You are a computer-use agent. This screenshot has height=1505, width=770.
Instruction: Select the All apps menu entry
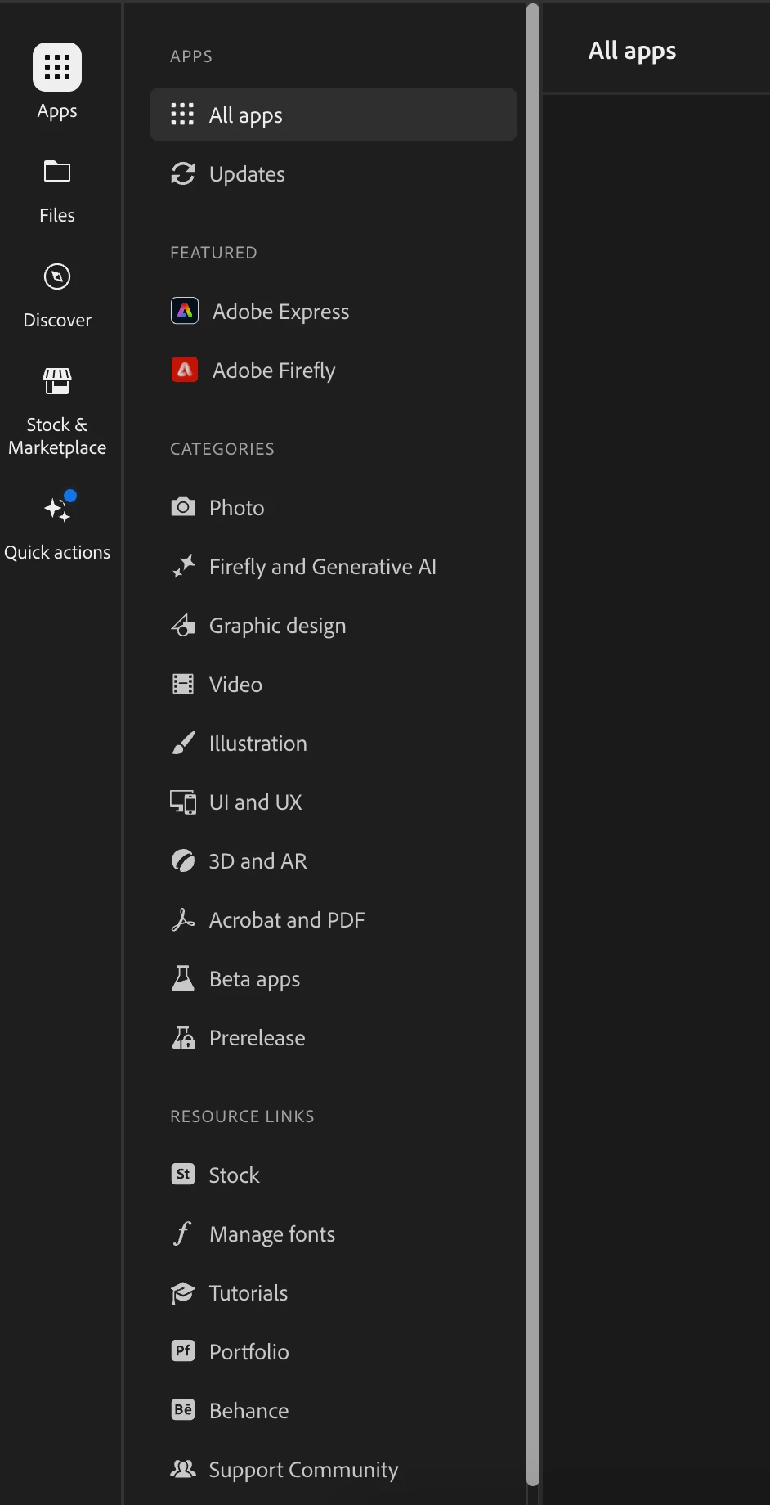334,115
